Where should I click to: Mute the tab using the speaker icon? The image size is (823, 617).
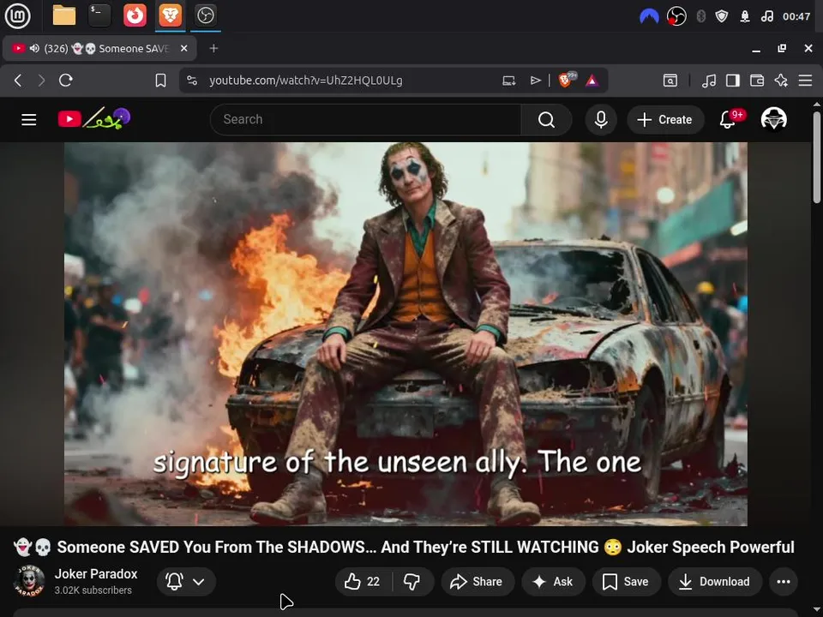(x=34, y=48)
